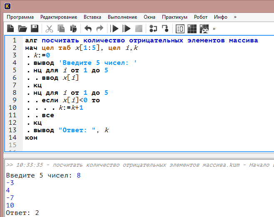This screenshot has width=274, height=217.
Task: Cut selection with the scissors icon
Action: tap(49, 28)
